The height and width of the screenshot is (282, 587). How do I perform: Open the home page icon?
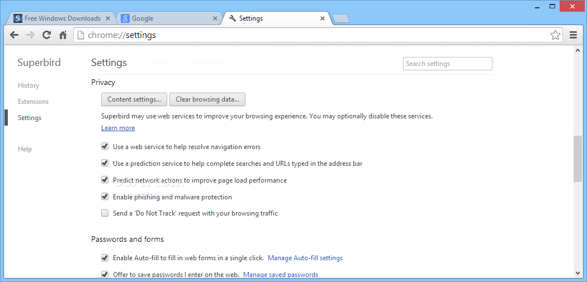63,35
